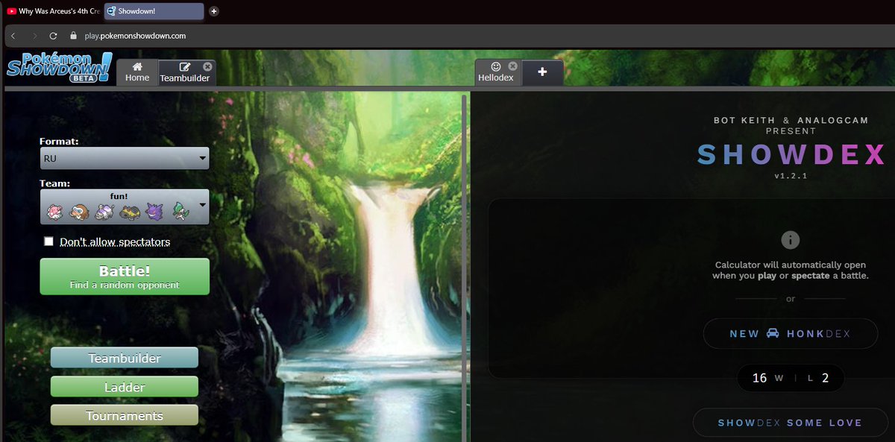895x442 pixels.
Task: Click the Hellodex smiley icon
Action: tap(496, 66)
